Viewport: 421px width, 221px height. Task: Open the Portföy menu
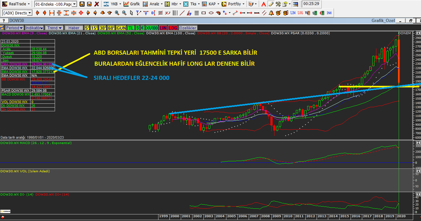pos(233,4)
